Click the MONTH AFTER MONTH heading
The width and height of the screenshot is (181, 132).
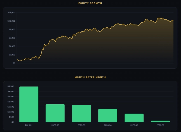[x=90, y=77]
